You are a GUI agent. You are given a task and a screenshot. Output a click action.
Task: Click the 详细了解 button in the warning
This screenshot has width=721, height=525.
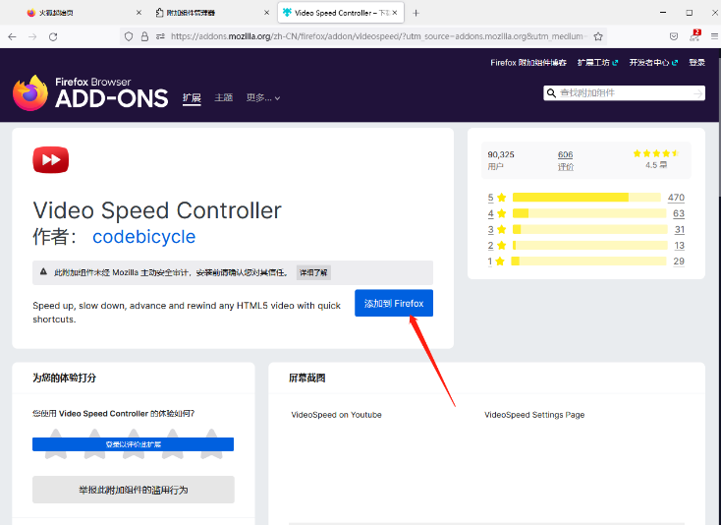(x=313, y=273)
